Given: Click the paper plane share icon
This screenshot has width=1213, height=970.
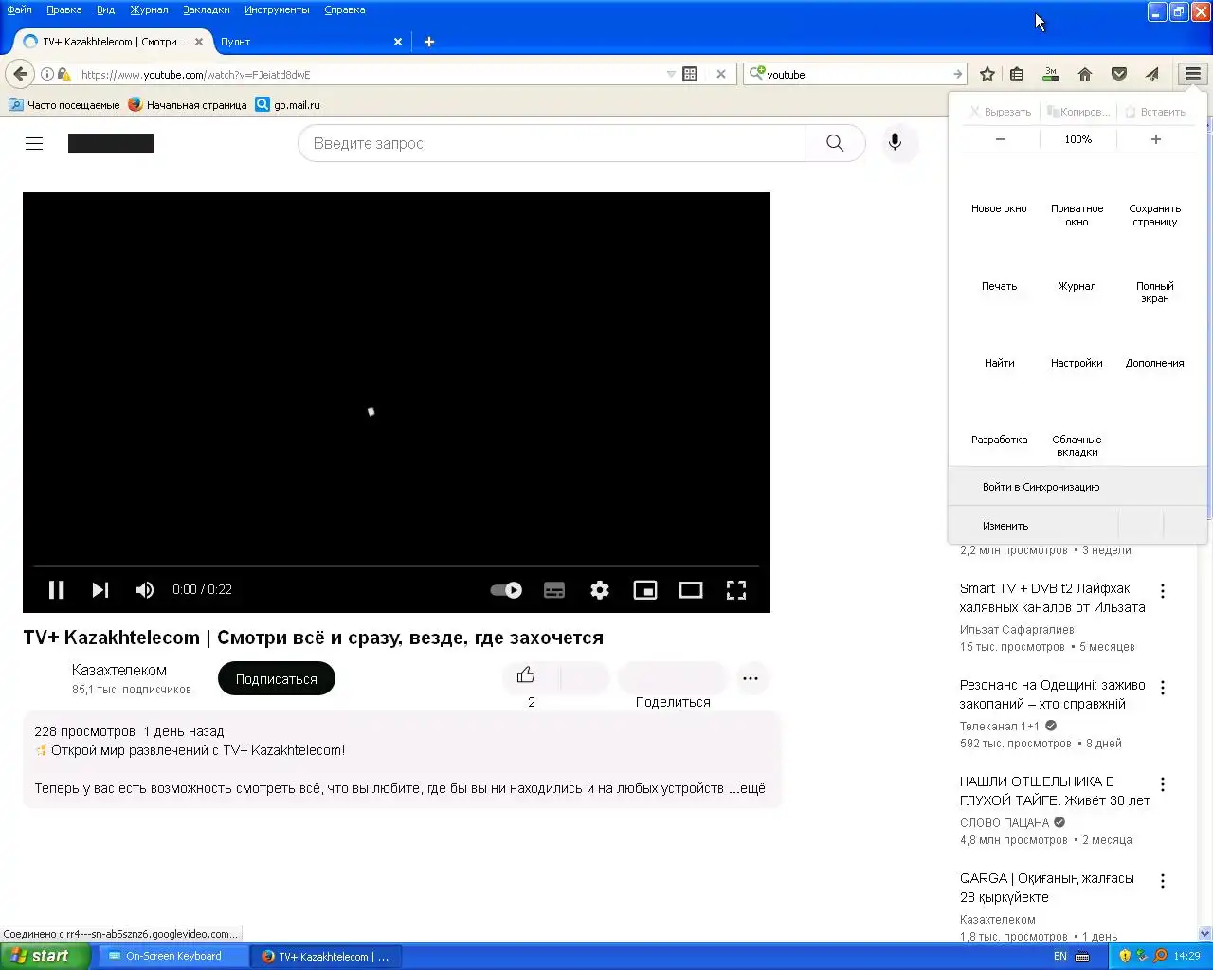Looking at the screenshot, I should click(1152, 74).
